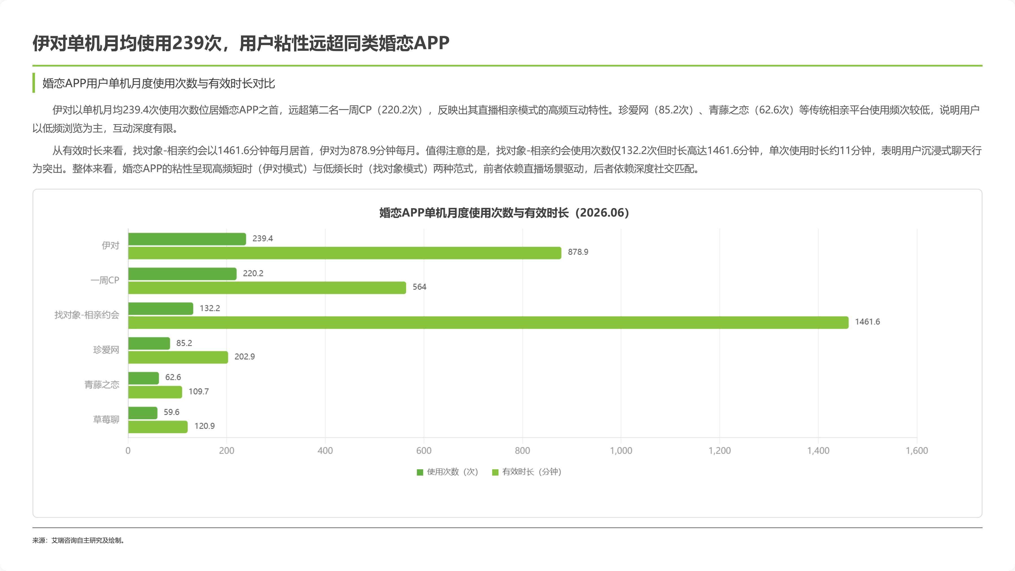
Task: Click the chart title 婚恋APP单机月度使用次数与有效时长（2026.06）
Action: pos(504,213)
